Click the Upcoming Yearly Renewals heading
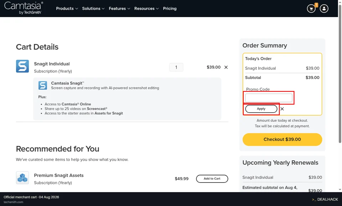 tap(280, 163)
